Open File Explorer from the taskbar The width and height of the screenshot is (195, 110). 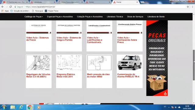click(12, 107)
